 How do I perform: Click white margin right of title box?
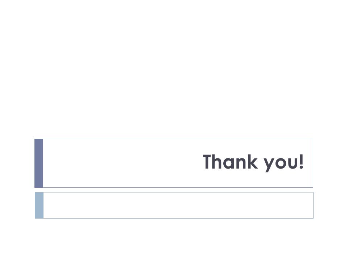point(331,163)
